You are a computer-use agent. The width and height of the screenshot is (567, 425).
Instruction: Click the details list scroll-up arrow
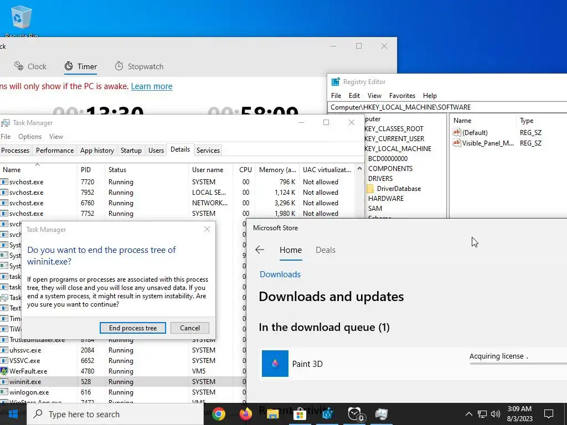click(x=359, y=169)
